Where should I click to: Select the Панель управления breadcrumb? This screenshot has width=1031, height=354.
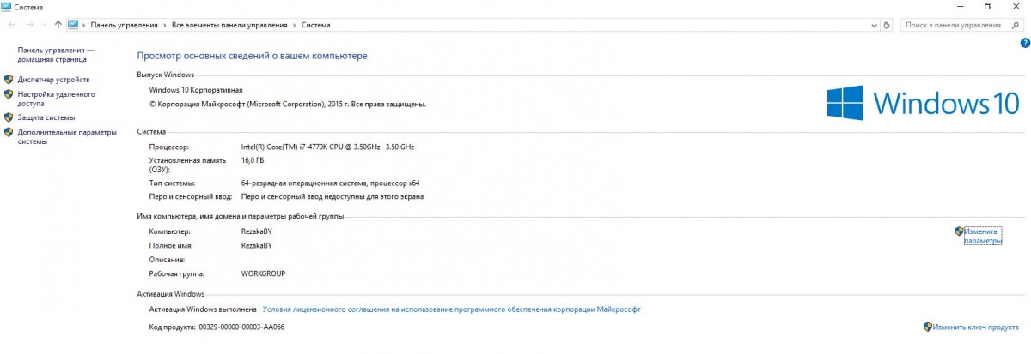click(125, 25)
